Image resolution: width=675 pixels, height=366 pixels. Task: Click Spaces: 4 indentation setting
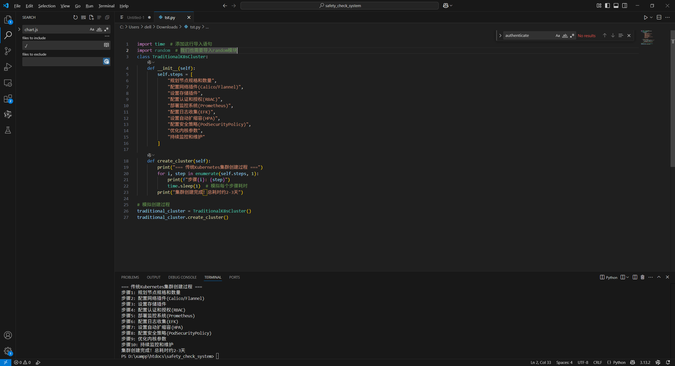[x=564, y=363]
